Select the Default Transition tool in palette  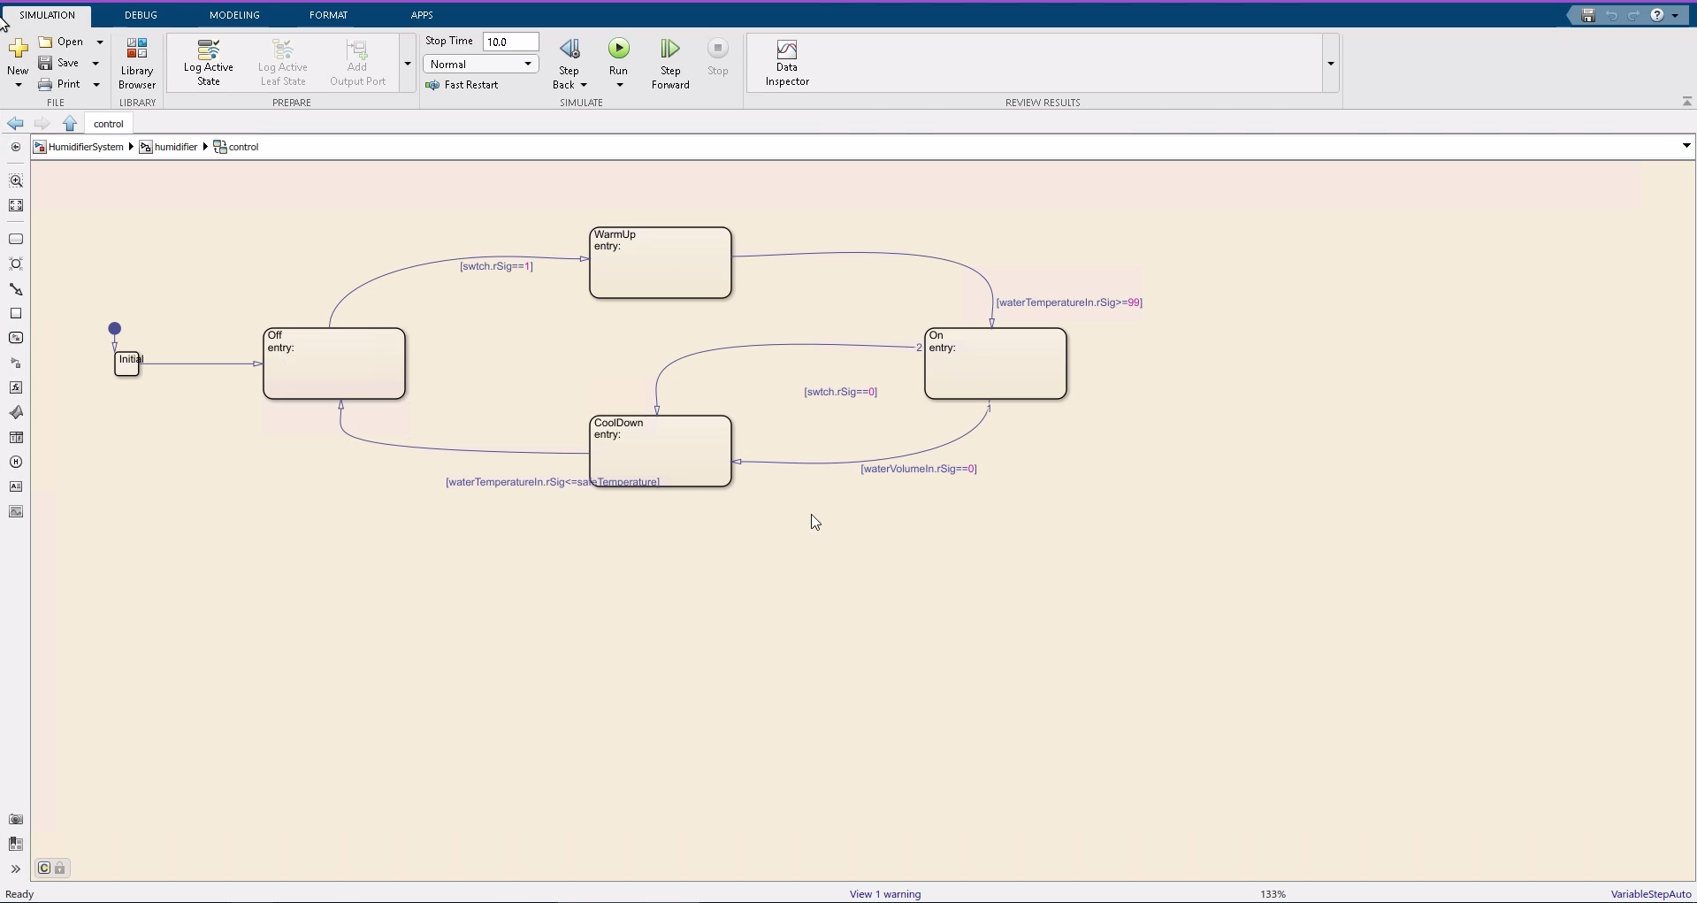(x=16, y=289)
